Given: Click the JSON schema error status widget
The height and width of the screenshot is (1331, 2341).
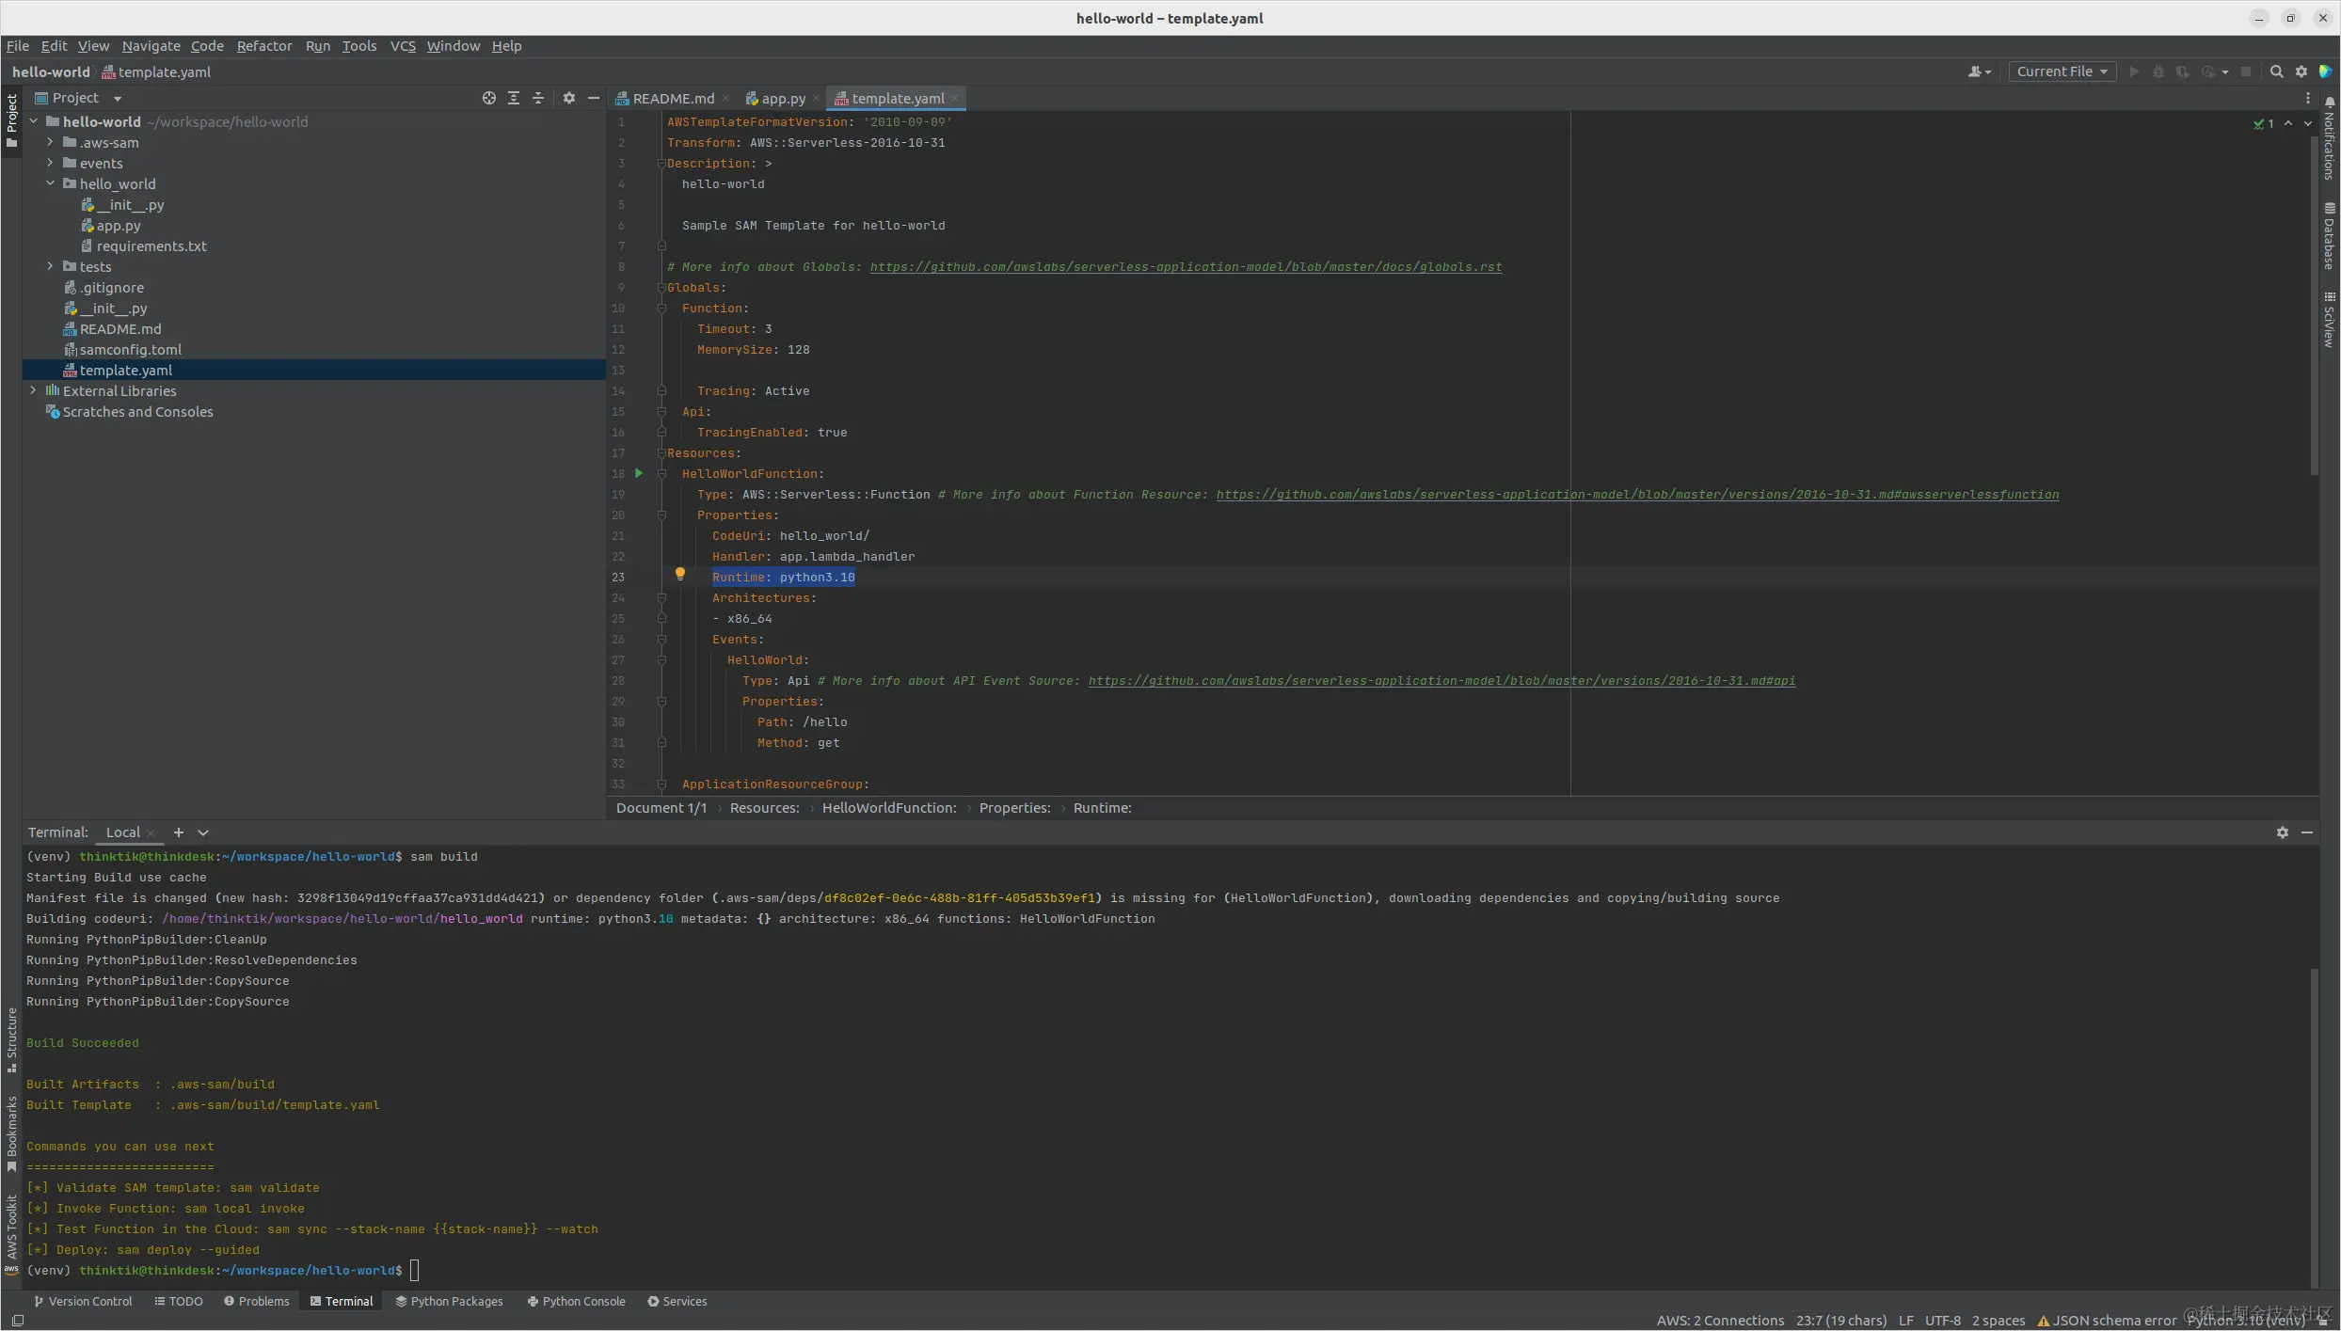Looking at the screenshot, I should point(2106,1321).
